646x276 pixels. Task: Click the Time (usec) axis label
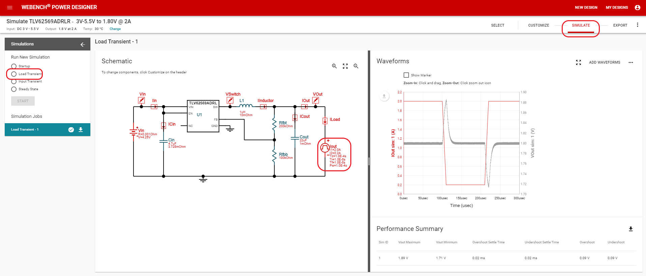(461, 206)
